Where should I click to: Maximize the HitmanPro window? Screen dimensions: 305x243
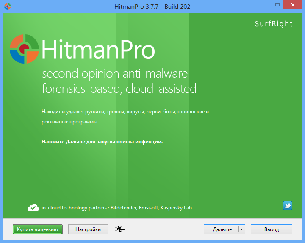[277, 5]
